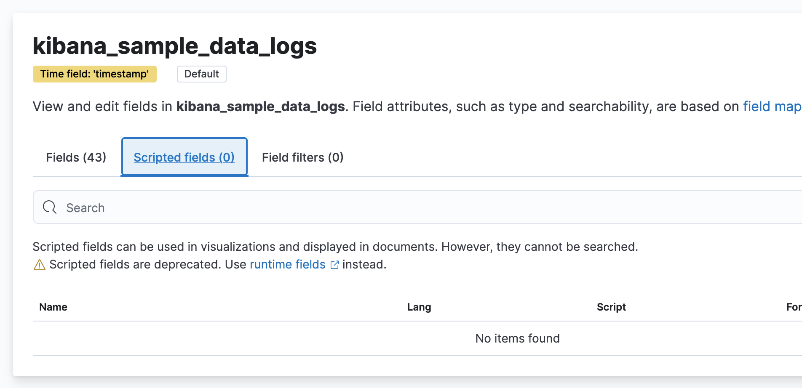Click the 'No items found' table message

(517, 338)
